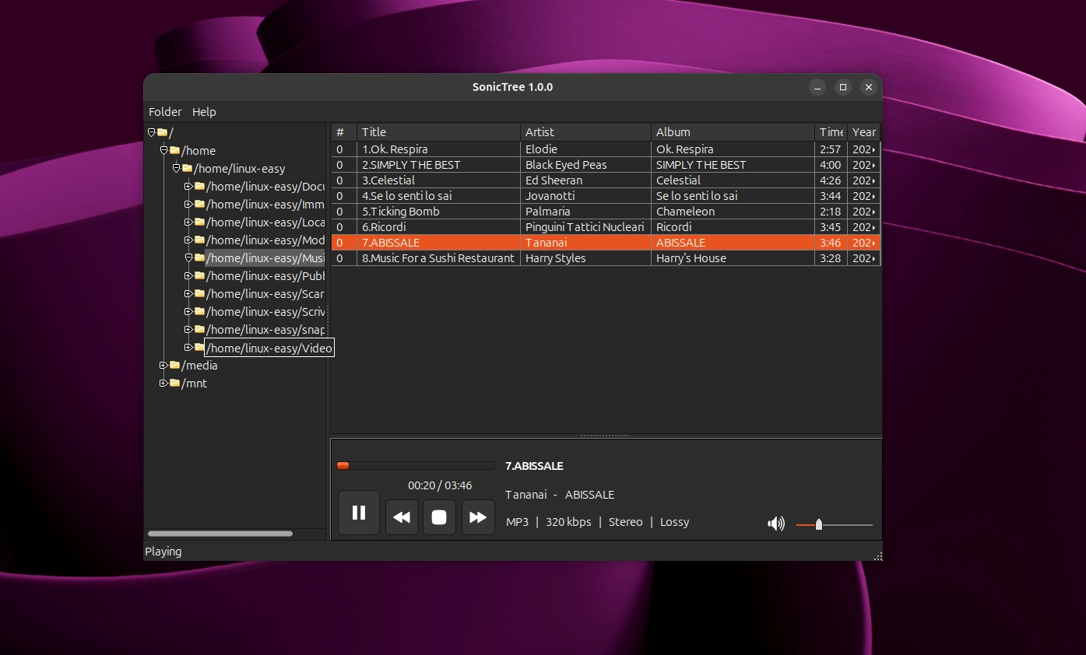Click the "320 kbps" bitrate label
Viewport: 1086px width, 655px height.
(x=568, y=522)
